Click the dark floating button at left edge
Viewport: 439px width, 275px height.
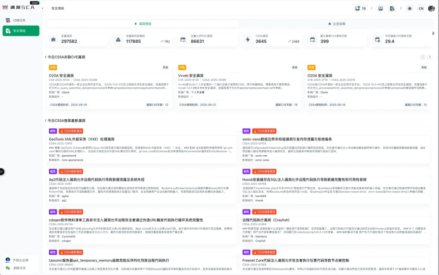pos(2,171)
